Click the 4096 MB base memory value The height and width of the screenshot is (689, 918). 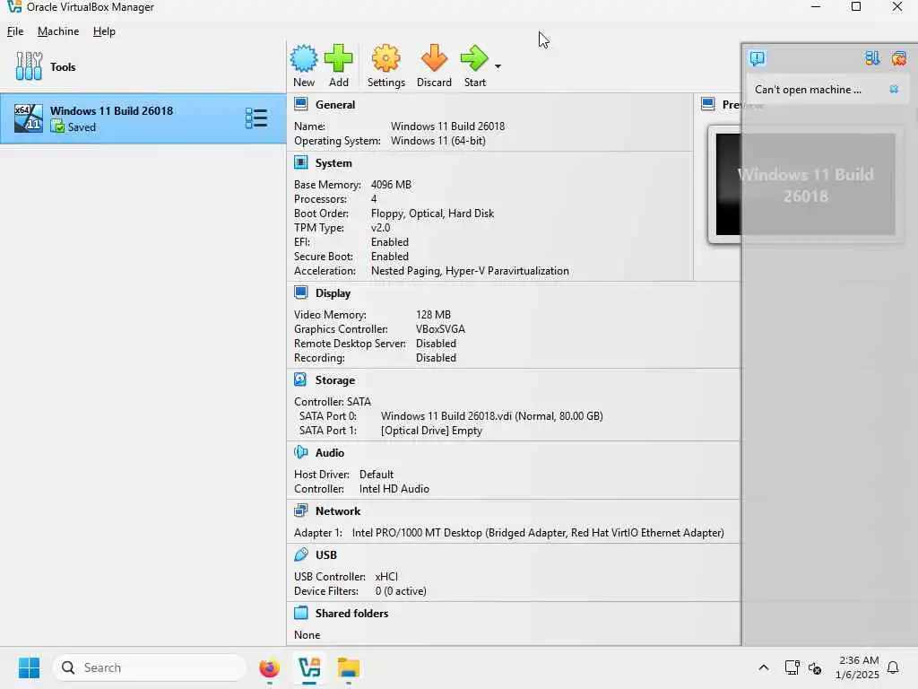point(391,185)
